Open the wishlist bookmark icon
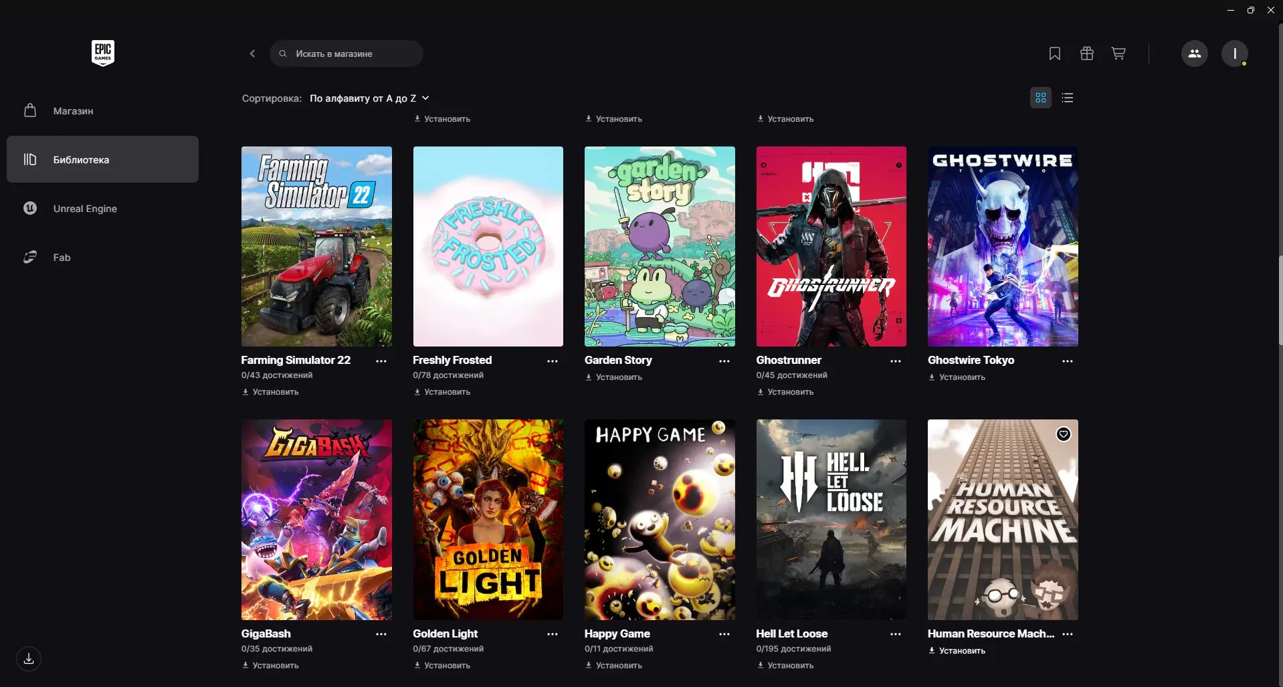This screenshot has height=687, width=1283. pos(1055,54)
